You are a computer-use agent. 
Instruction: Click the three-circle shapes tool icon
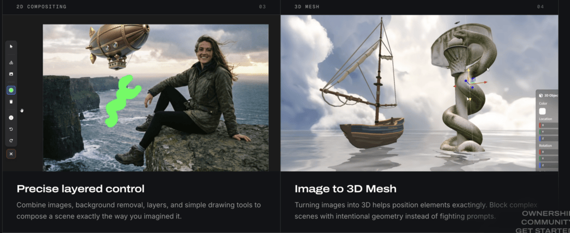11,62
